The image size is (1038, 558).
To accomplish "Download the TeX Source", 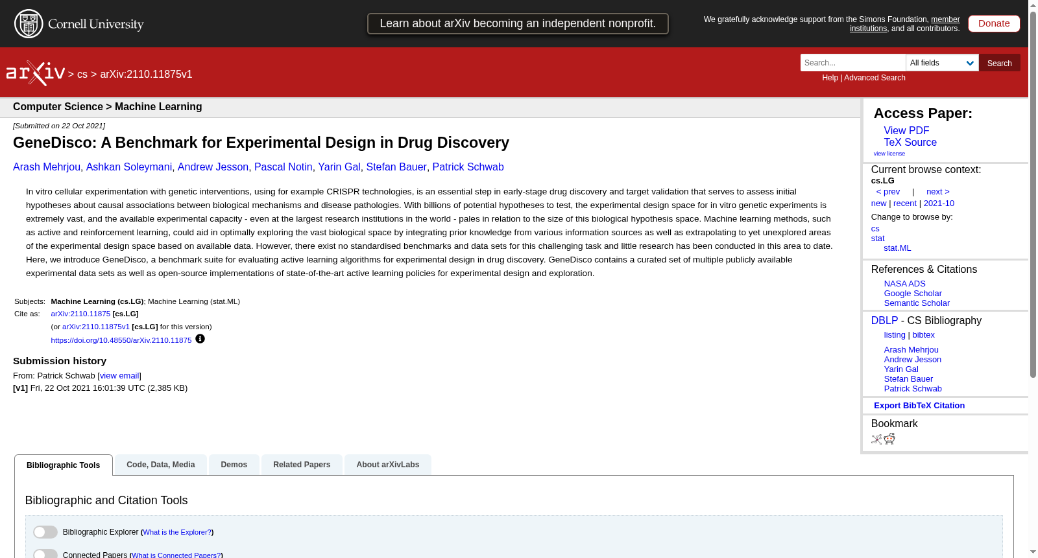I will pos(910,143).
